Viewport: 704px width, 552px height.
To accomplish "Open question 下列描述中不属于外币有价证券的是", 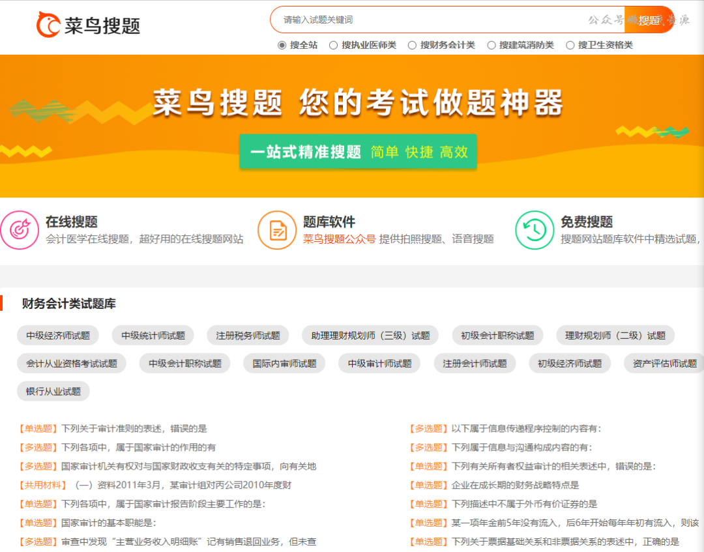I will tap(524, 504).
